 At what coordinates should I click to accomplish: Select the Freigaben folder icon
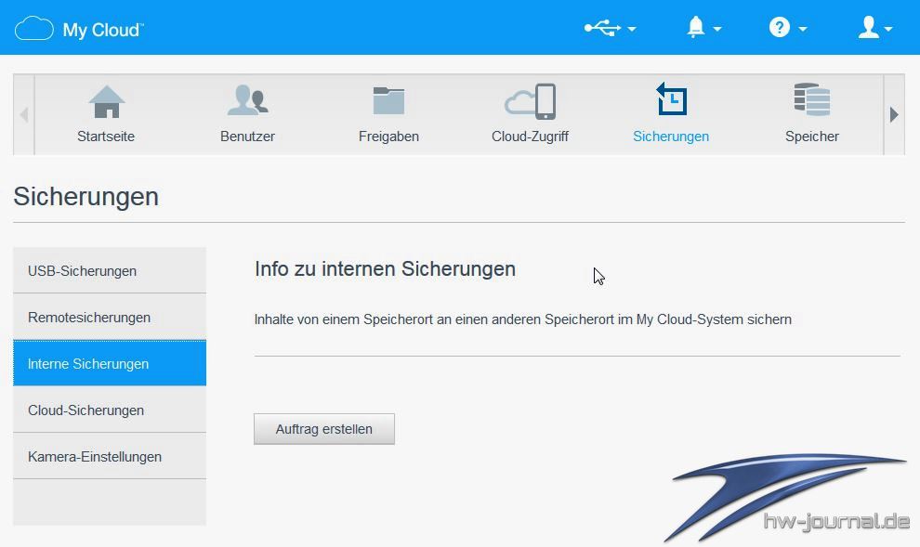coord(388,101)
